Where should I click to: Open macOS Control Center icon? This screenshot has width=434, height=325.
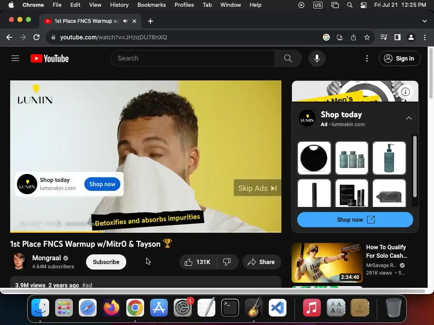[363, 5]
